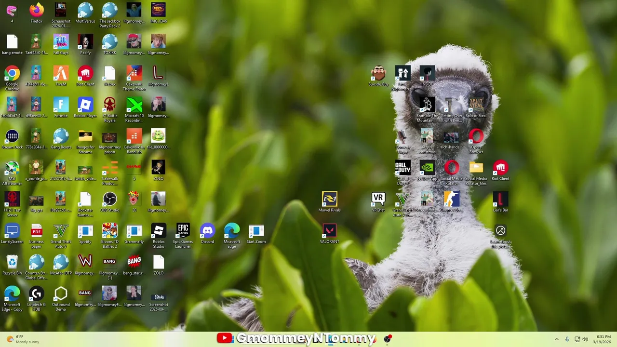Open Epic Games Launcher
The width and height of the screenshot is (617, 347).
[183, 236]
